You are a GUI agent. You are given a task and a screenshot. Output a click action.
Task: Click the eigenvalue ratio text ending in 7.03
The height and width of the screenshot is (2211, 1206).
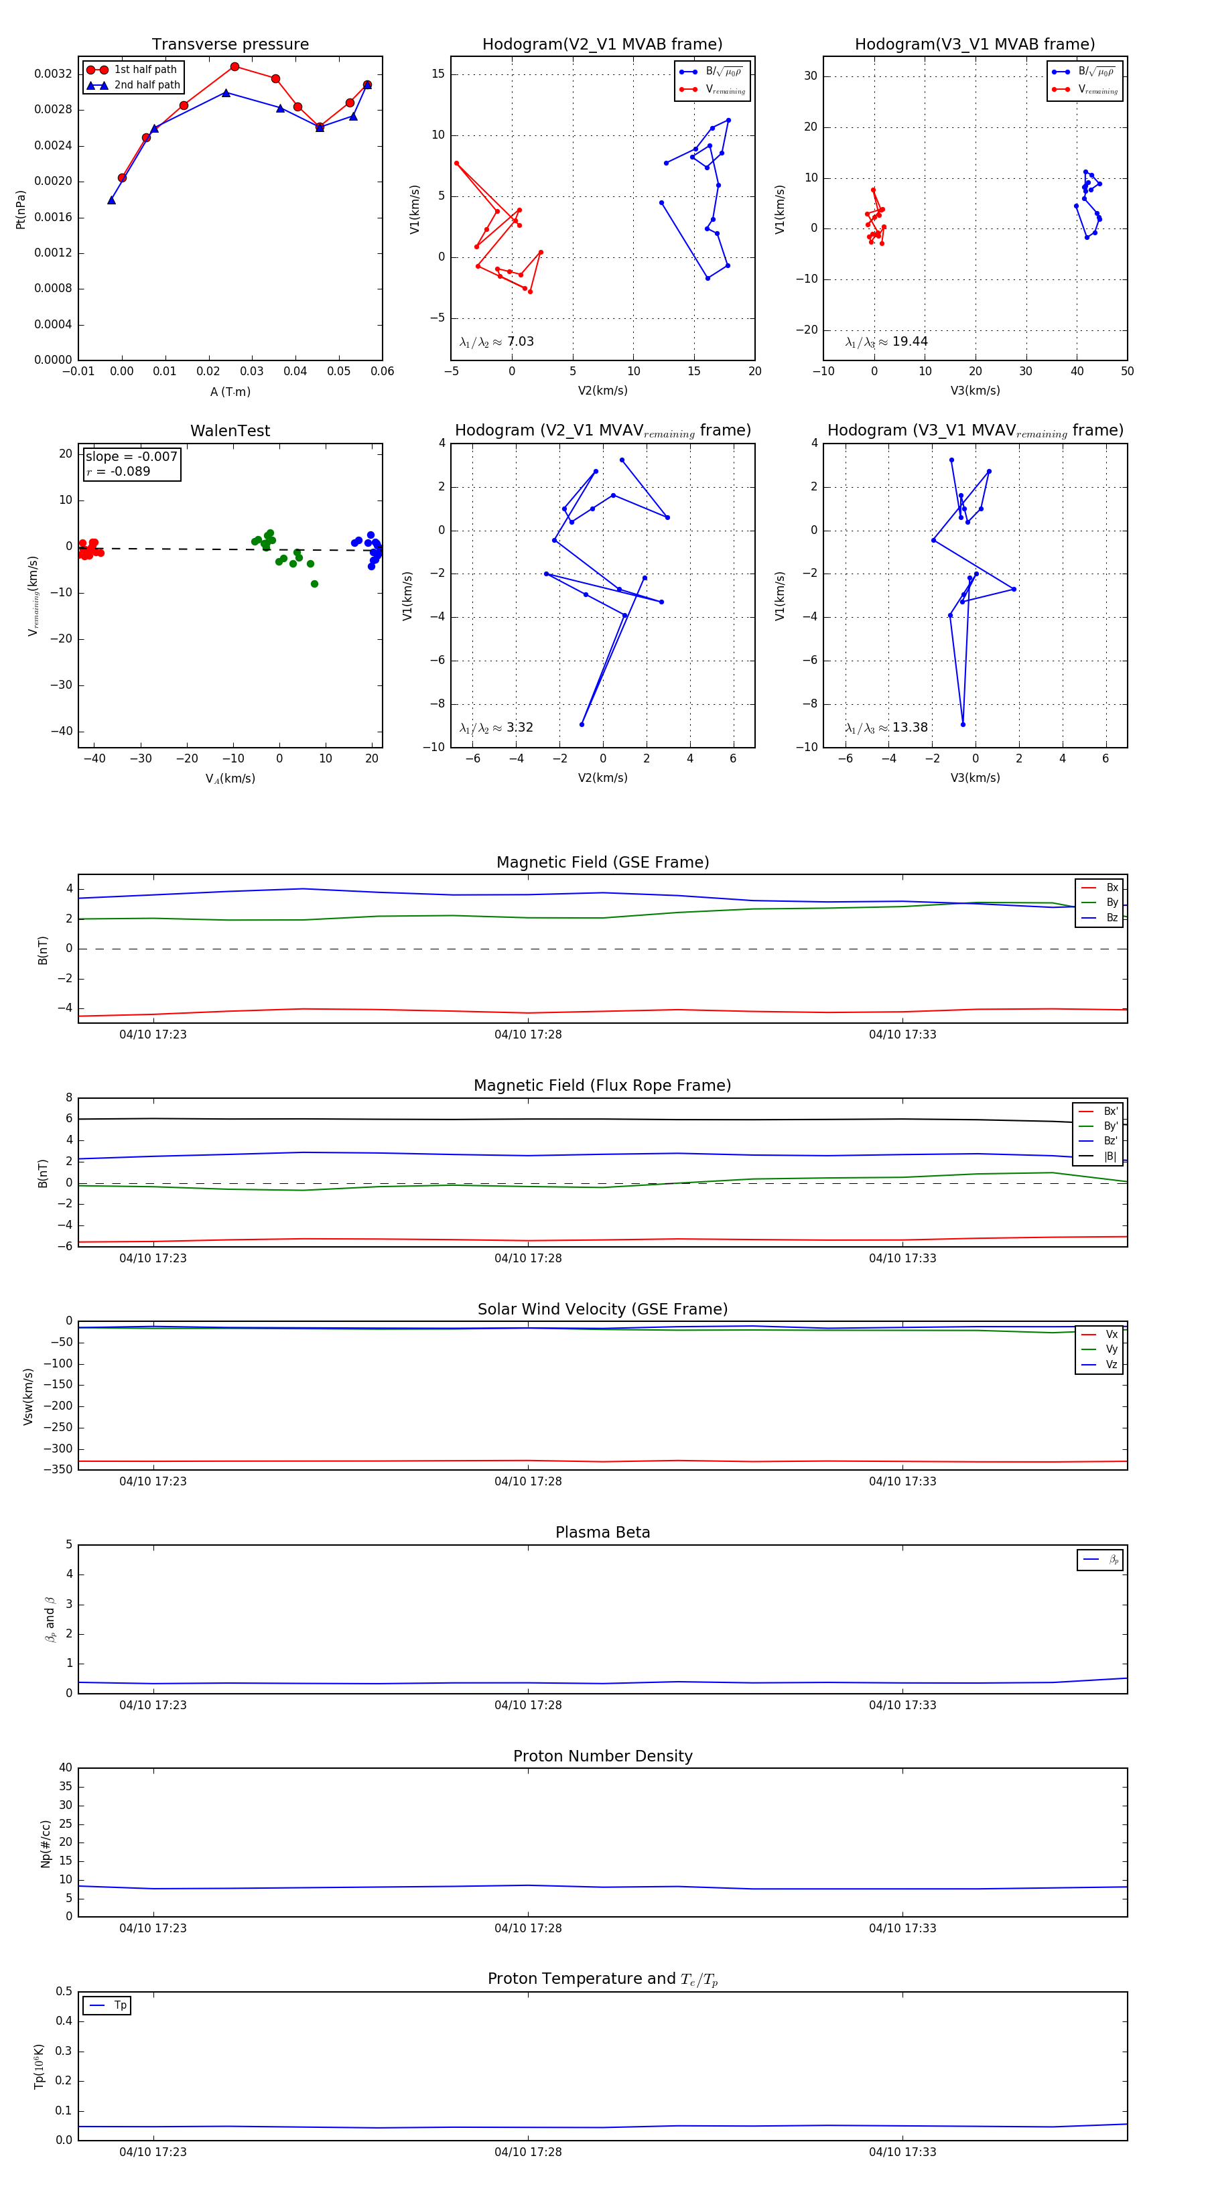496,342
